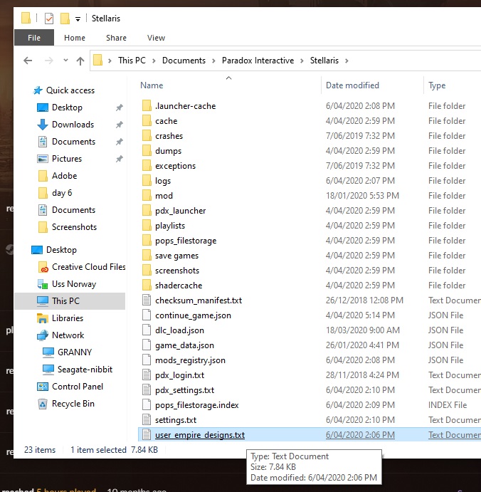Sort by the Type column header
The image size is (481, 492).
(437, 85)
